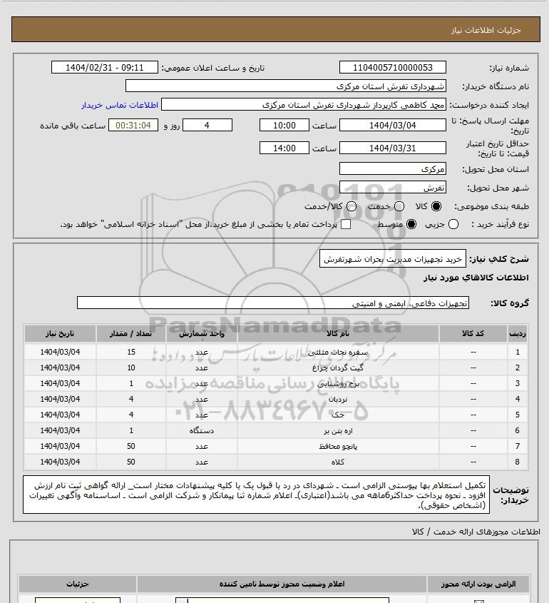Screen dimensions: 549x603
Task: Select the خدمت radio button
Action: (x=399, y=206)
